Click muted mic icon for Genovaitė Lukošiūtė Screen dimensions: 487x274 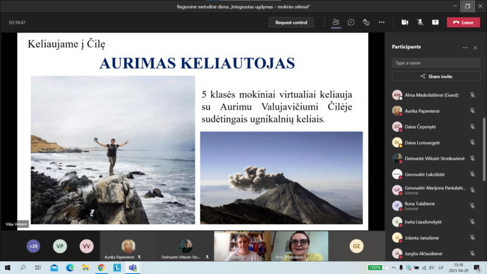point(472,174)
